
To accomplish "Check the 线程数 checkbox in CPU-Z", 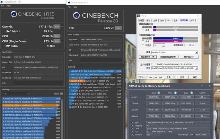I will coord(143,45).
